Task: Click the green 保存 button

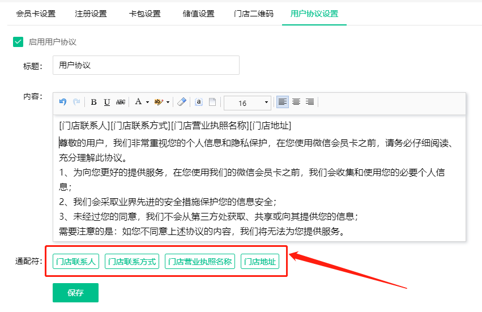Action: 75,293
